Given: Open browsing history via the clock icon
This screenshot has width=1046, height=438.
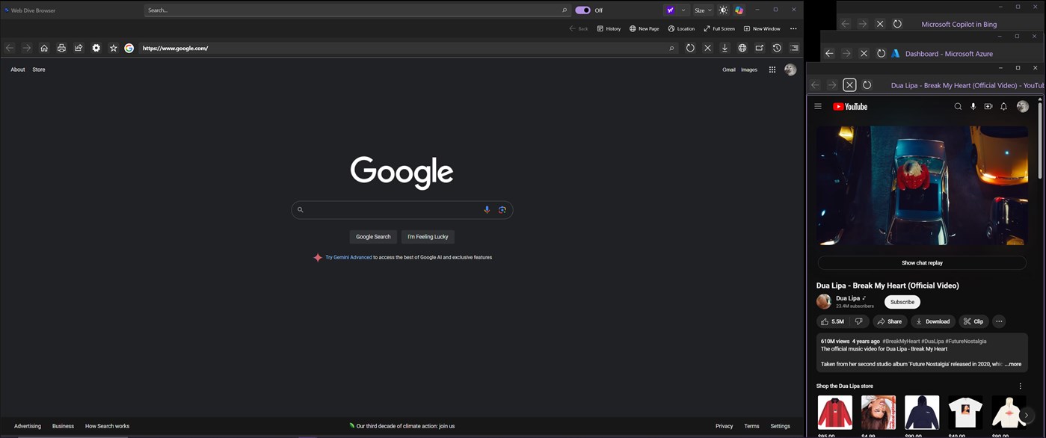Looking at the screenshot, I should point(777,47).
